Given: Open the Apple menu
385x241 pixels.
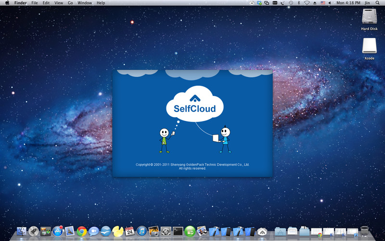Looking at the screenshot, I should (x=7, y=3).
